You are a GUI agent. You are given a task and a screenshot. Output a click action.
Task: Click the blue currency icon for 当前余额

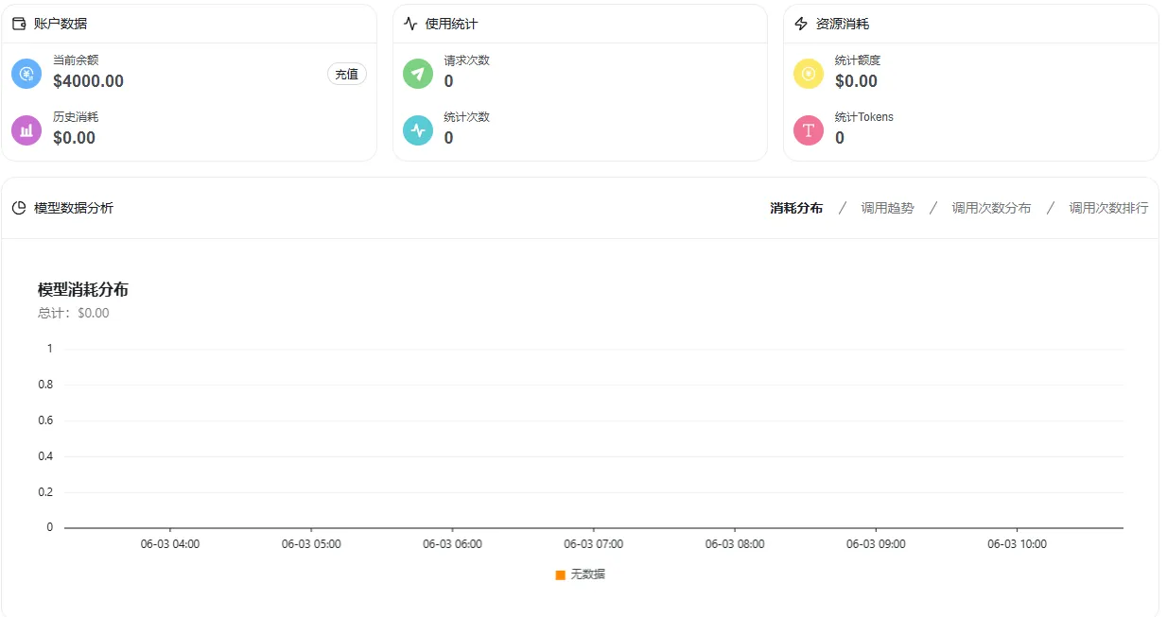click(x=26, y=74)
